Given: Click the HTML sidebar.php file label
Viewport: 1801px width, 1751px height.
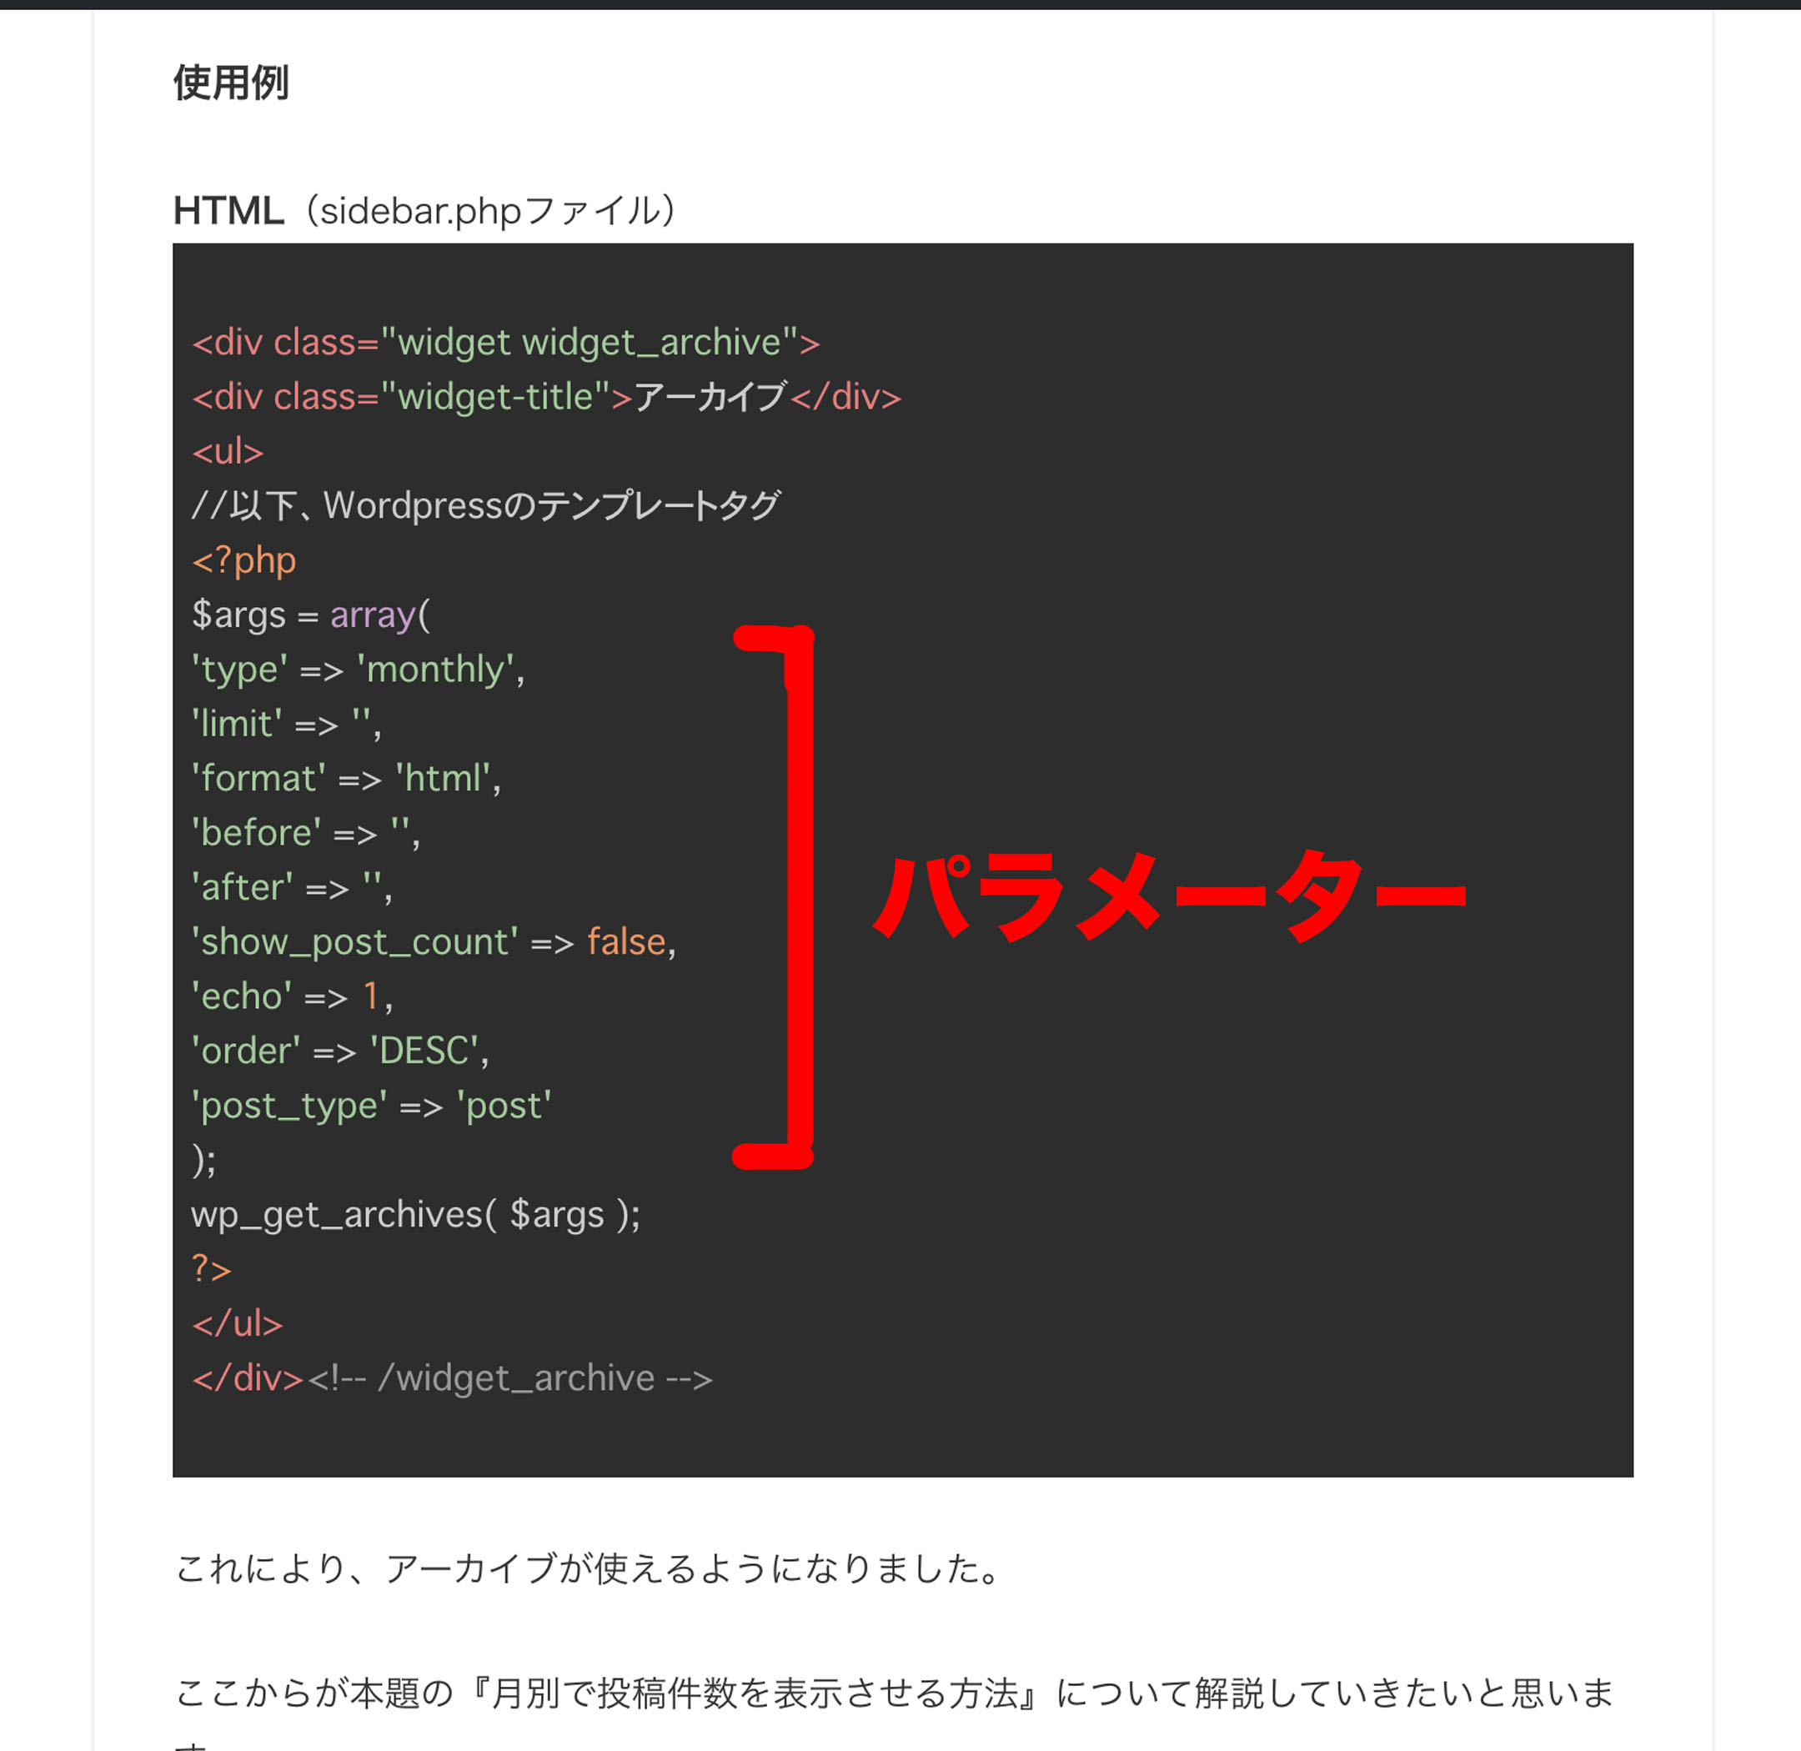Looking at the screenshot, I should pos(424,211).
